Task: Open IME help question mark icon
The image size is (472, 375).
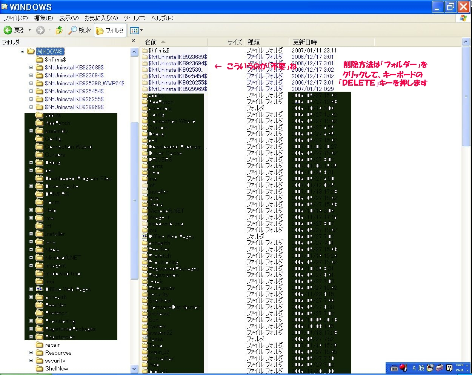Action: 449,368
